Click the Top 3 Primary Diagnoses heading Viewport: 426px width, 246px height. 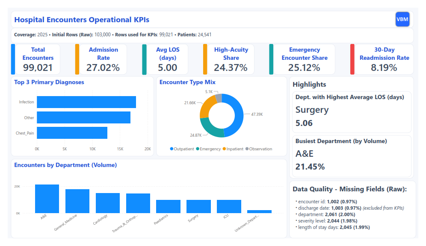[x=49, y=82]
